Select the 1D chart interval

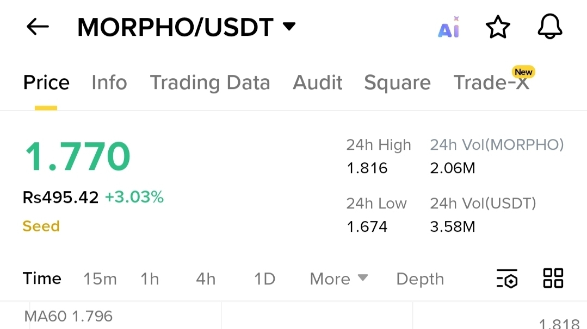265,279
